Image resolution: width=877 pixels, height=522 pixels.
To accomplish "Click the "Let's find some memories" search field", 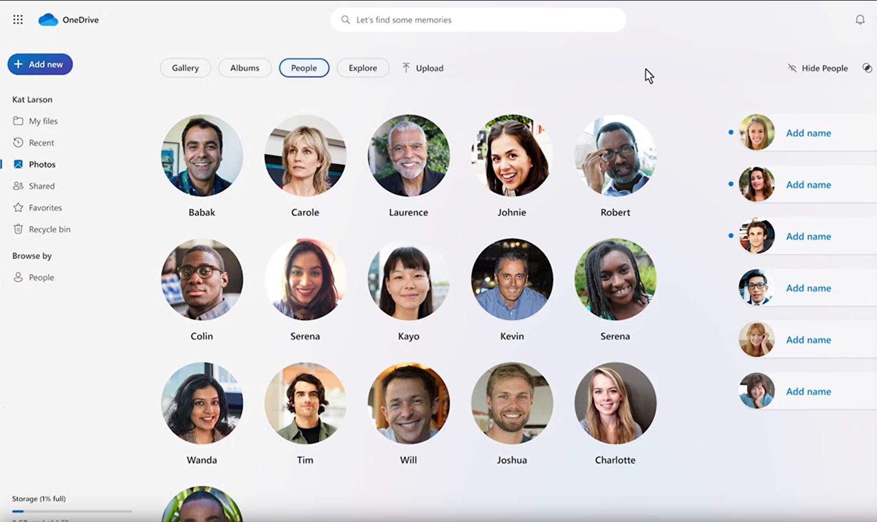I will pyautogui.click(x=478, y=20).
